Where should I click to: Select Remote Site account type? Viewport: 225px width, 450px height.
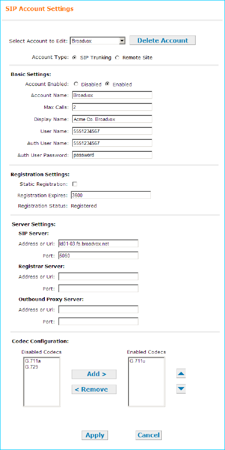[117, 57]
